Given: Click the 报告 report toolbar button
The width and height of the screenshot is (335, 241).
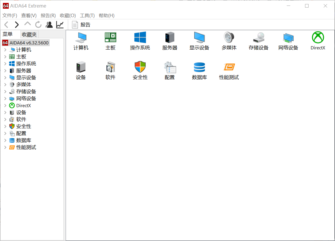Looking at the screenshot, I should click(81, 25).
